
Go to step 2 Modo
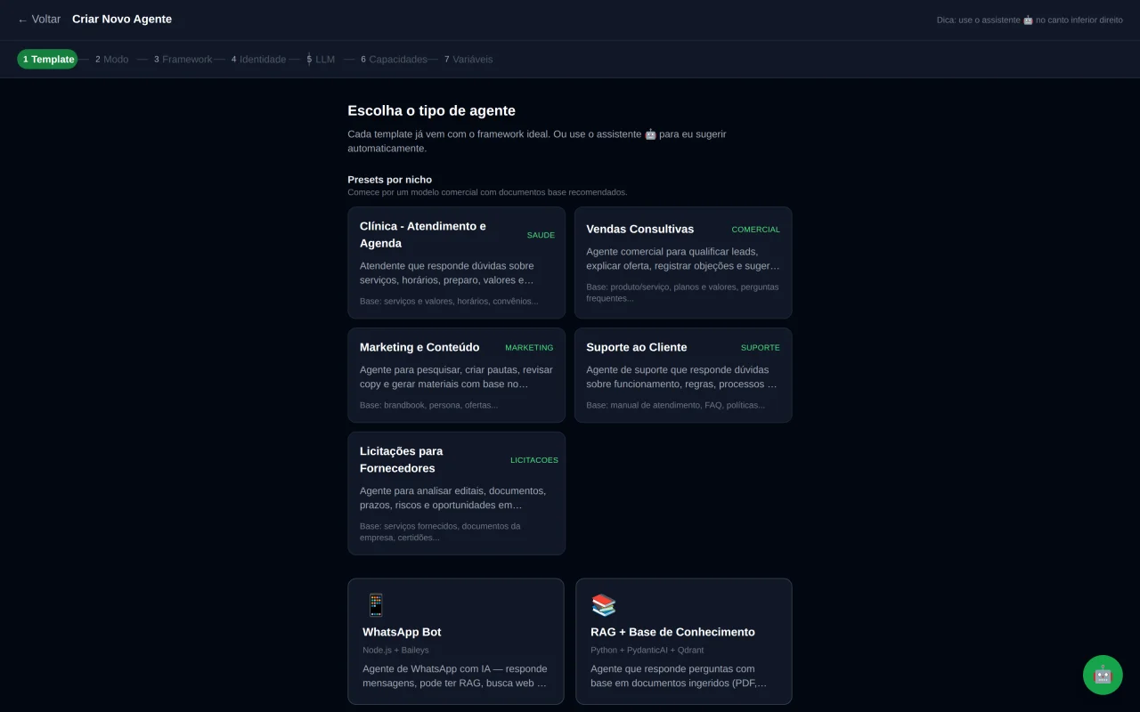click(x=112, y=60)
